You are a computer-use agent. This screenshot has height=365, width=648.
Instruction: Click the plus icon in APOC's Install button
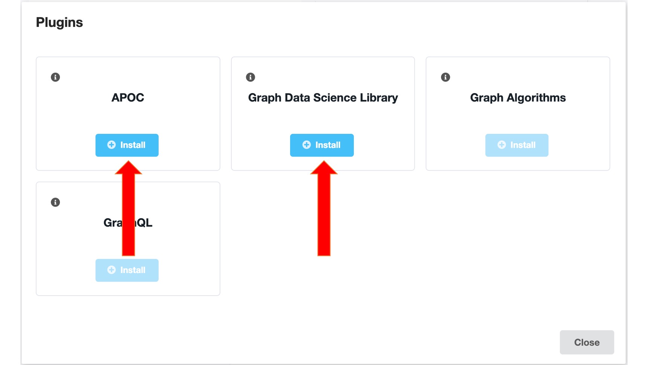point(112,145)
